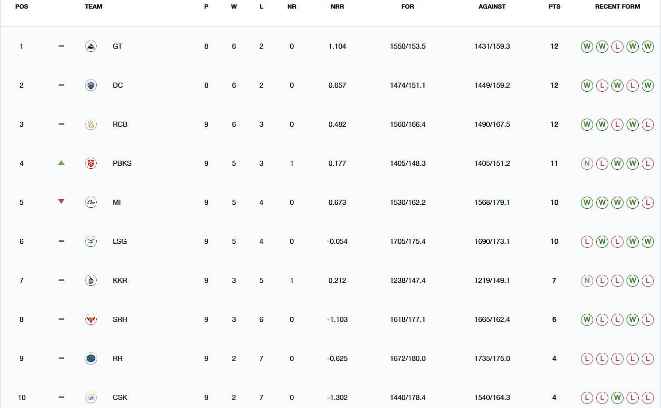Click the W badge in CSK recent form
The width and height of the screenshot is (661, 408).
pyautogui.click(x=617, y=397)
